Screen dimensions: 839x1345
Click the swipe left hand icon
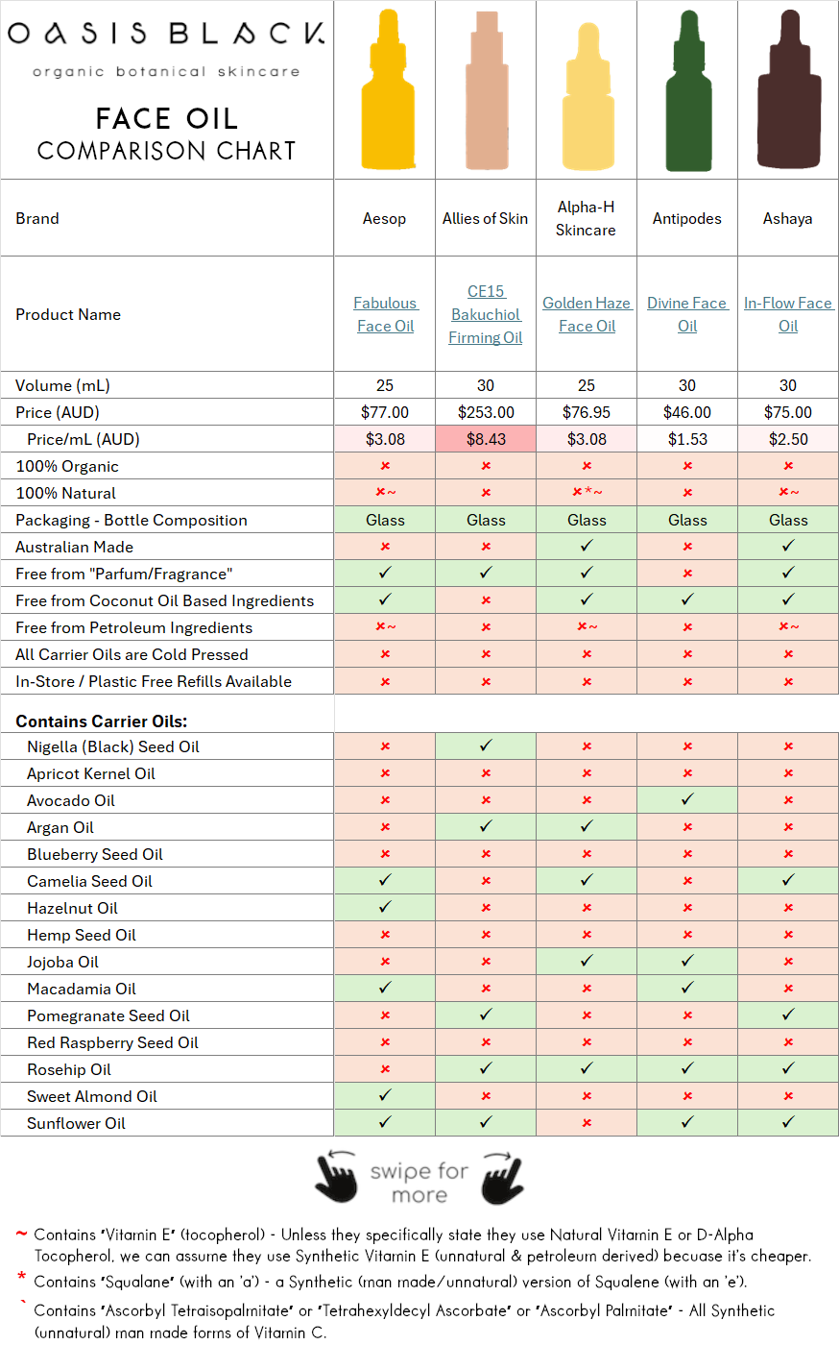[336, 1177]
